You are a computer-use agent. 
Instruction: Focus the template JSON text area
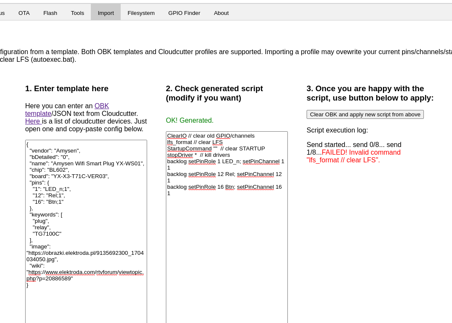[86, 231]
